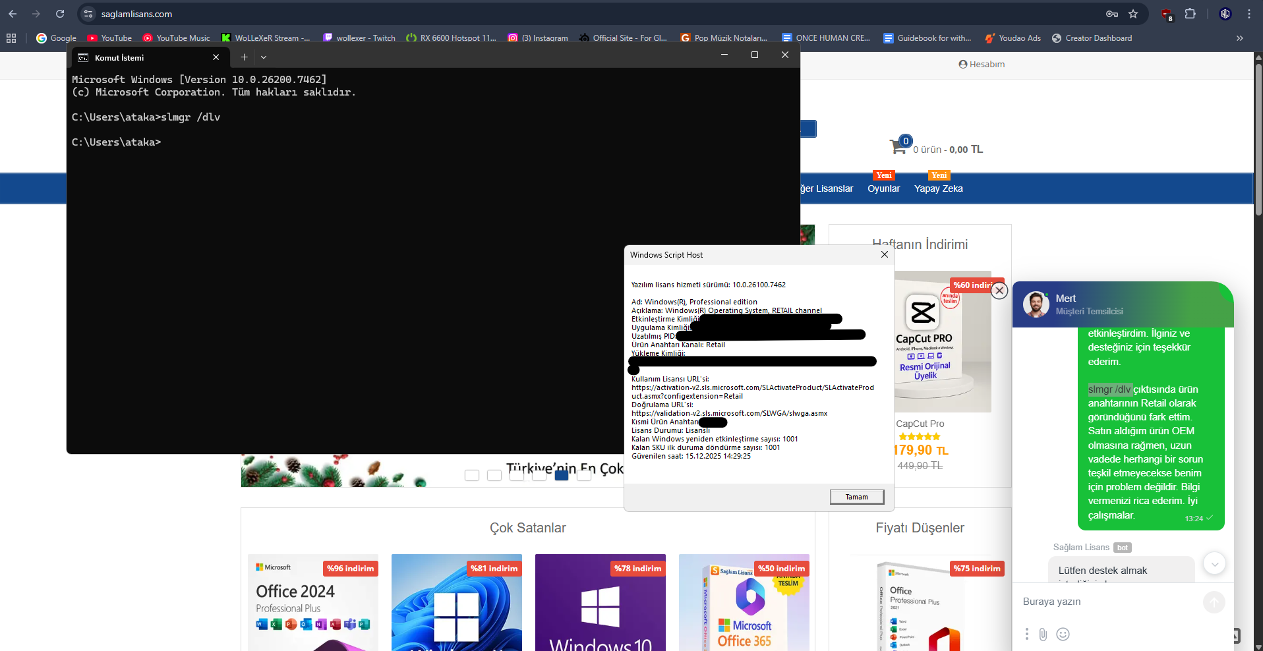Viewport: 1263px width, 651px height.
Task: Open the Extensions puzzle-piece menu
Action: tap(1190, 14)
